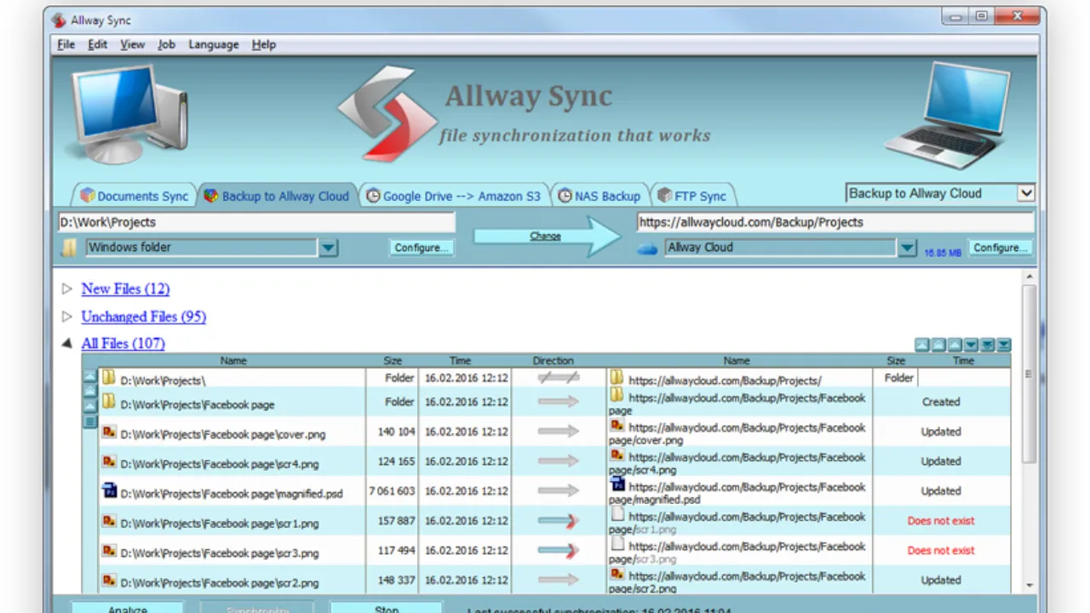Click the clock icon on NAS Backup tab
The height and width of the screenshot is (613, 1090).
(x=565, y=196)
